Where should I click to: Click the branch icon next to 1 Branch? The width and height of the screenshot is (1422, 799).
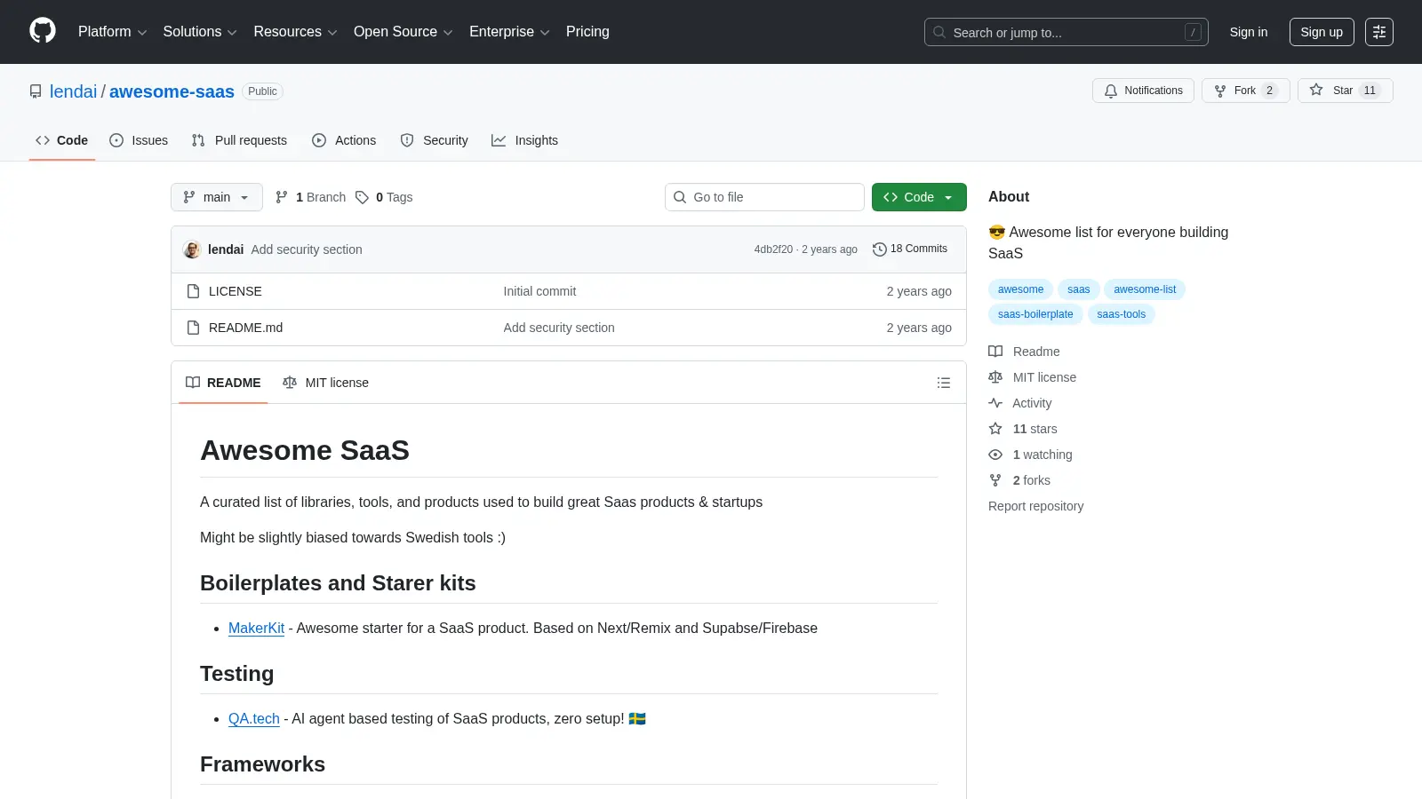282,197
